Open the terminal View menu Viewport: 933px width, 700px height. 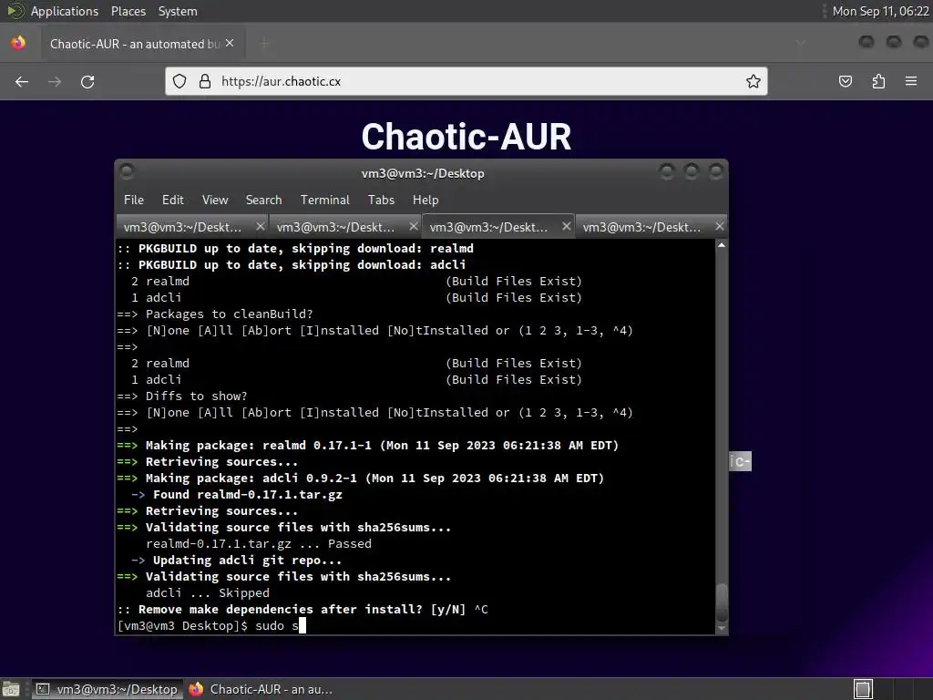(x=215, y=200)
